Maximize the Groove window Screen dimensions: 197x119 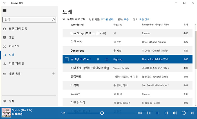click(x=184, y=3)
